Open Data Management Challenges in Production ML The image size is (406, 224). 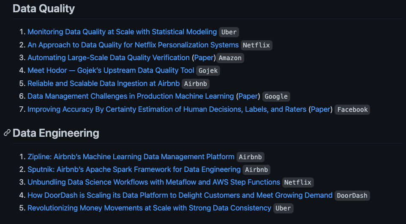tap(131, 96)
